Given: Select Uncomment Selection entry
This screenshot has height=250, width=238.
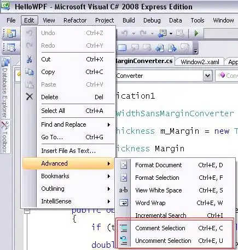Looking at the screenshot, I should (175, 241).
